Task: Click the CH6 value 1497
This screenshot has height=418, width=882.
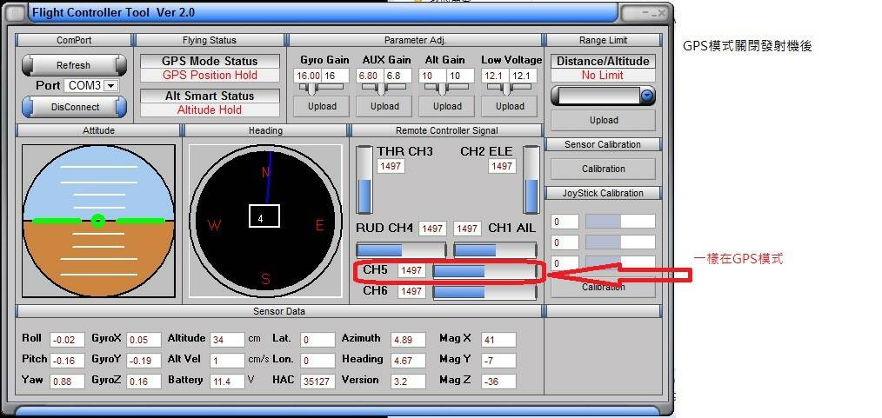Action: 411,291
